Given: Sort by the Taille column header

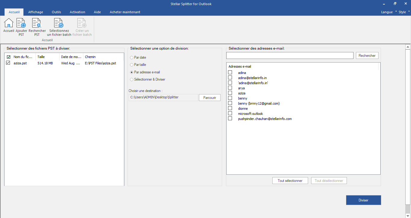Looking at the screenshot, I should (x=47, y=57).
